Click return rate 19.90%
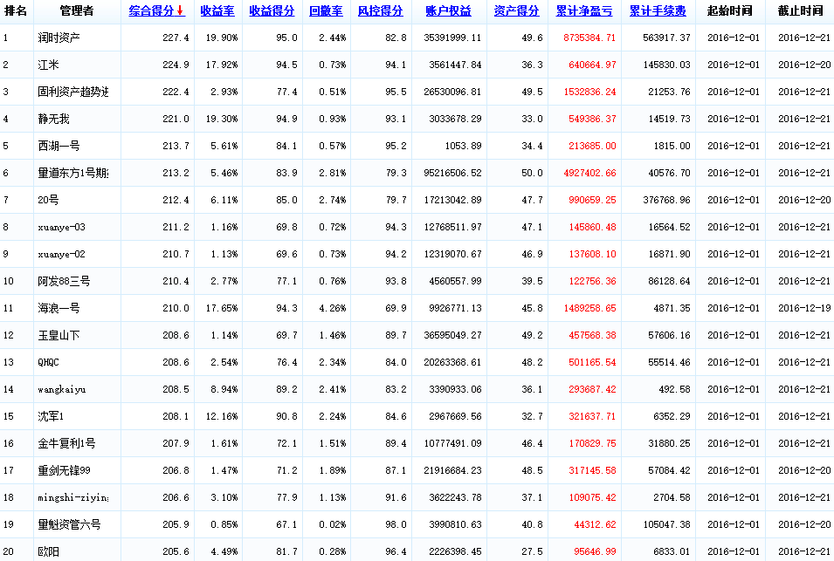 222,38
